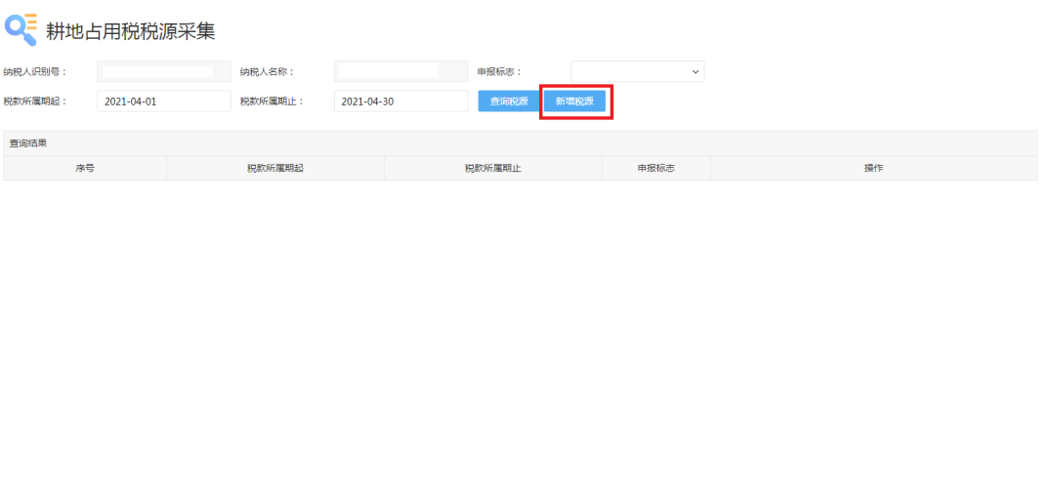Select the 税款所属期起 date field showing 2021-04-01

coord(163,102)
